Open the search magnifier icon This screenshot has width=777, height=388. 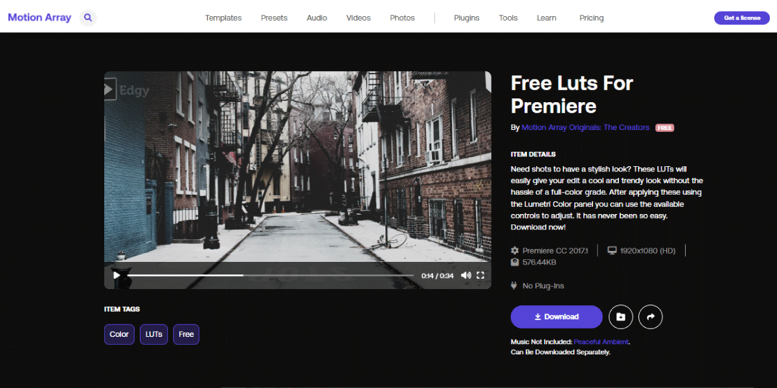tap(88, 18)
